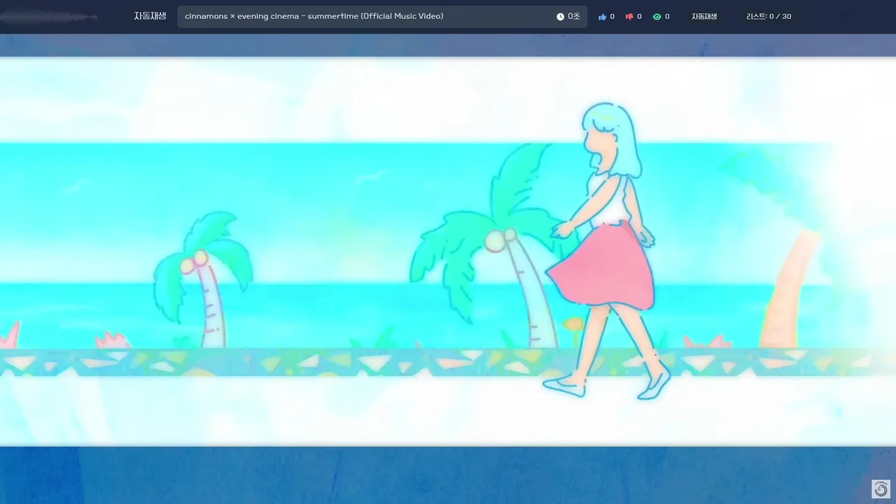Click the song title input field

tap(381, 17)
